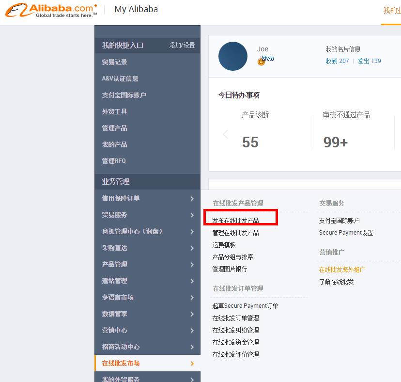Open 管理RFQ quick link
401x382 pixels.
coord(114,161)
